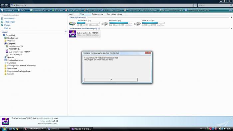
Task: Click the help icon in Explorer toolbar
Action: pos(230,10)
